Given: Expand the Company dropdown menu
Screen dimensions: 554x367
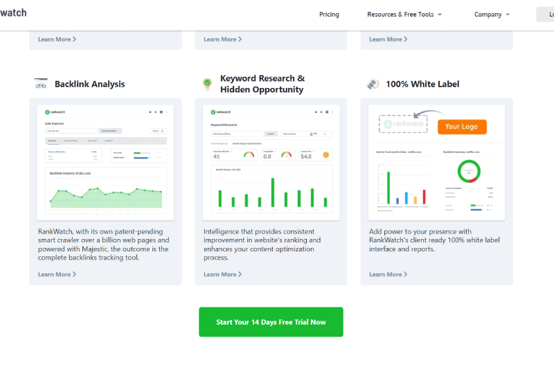Looking at the screenshot, I should point(492,15).
